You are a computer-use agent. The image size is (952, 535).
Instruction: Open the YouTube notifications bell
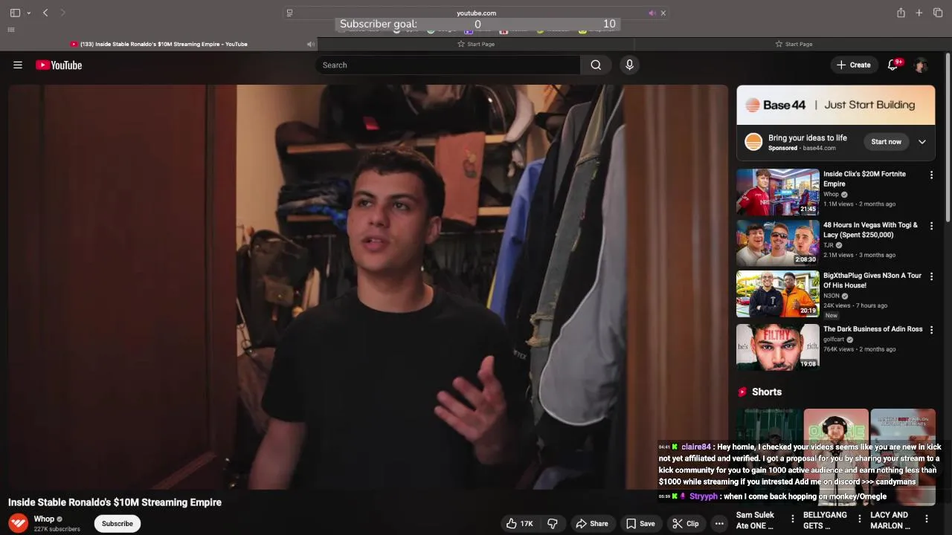(x=893, y=65)
